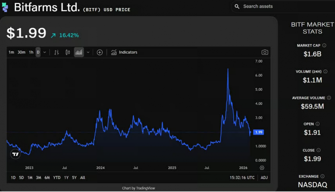Take a chart snapshot with camera icon
This screenshot has width=335, height=192.
click(x=264, y=52)
